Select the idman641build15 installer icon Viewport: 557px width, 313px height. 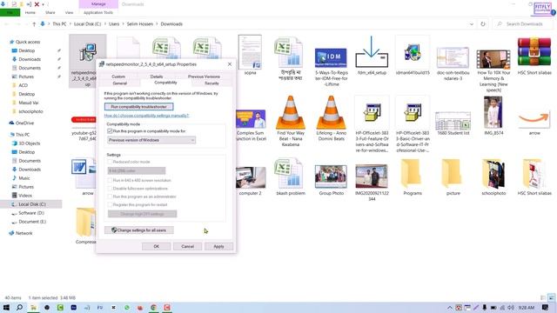412,52
